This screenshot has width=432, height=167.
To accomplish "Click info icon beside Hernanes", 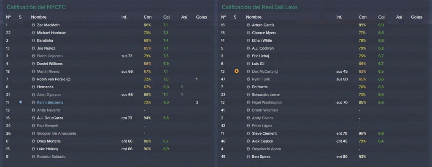I will (33, 87).
